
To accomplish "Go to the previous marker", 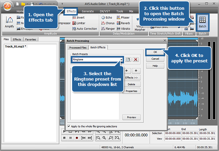I will 83,138.
